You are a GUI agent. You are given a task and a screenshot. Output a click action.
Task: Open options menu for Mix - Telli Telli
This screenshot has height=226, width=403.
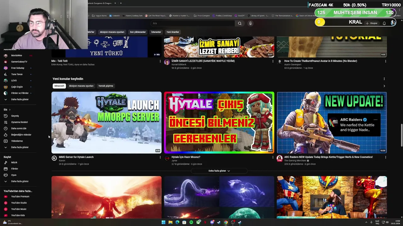(160, 61)
